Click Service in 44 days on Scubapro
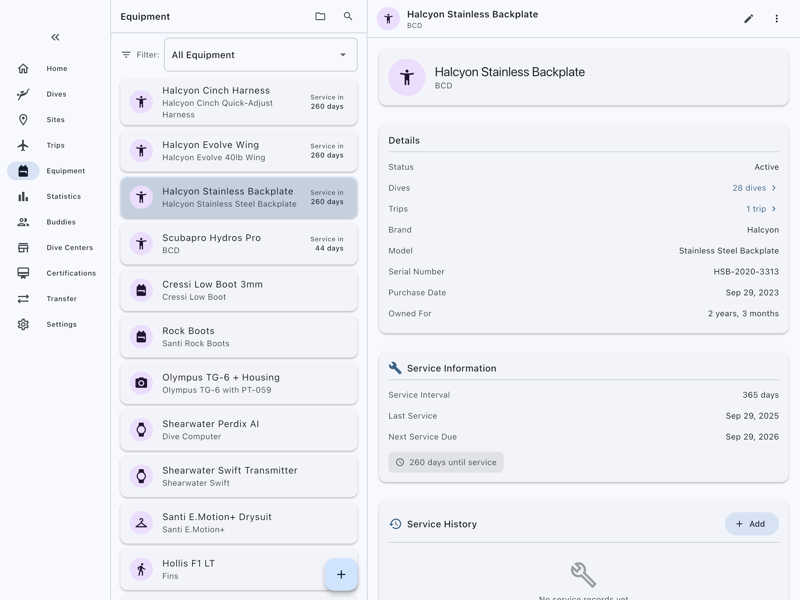800x600 pixels. point(327,244)
